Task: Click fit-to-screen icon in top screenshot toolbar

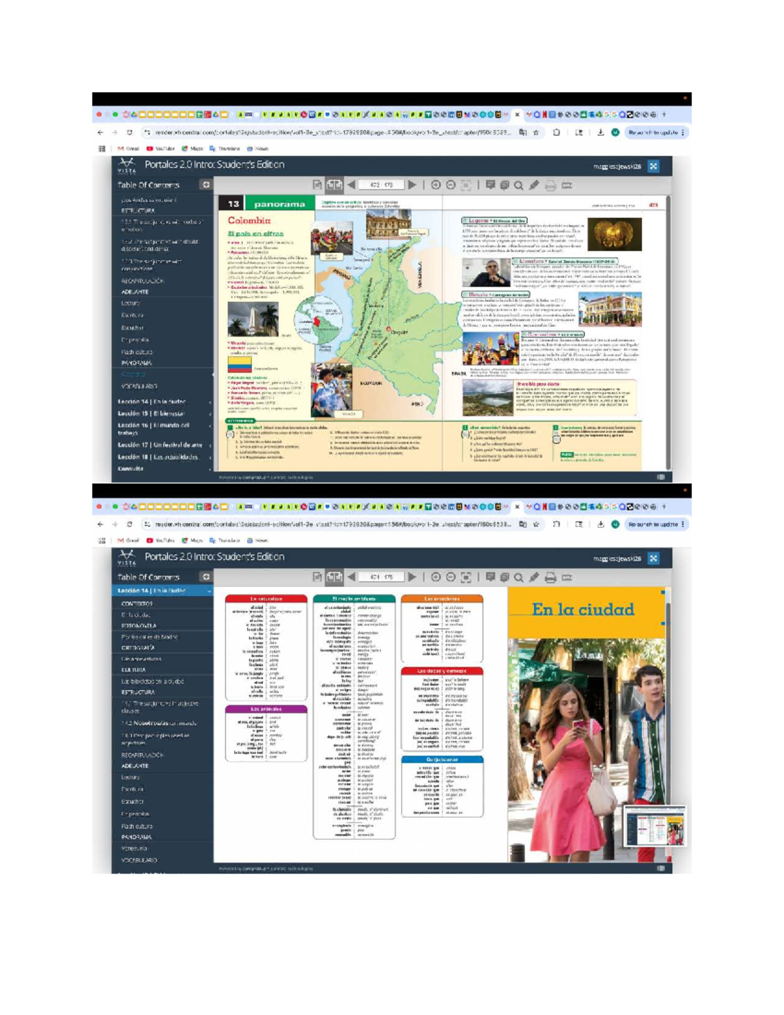Action: click(x=466, y=185)
